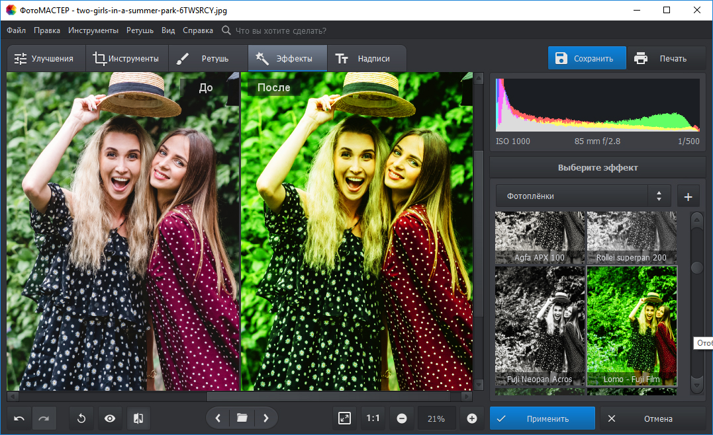Add new effect with the plus button
The height and width of the screenshot is (435, 713).
coord(688,196)
